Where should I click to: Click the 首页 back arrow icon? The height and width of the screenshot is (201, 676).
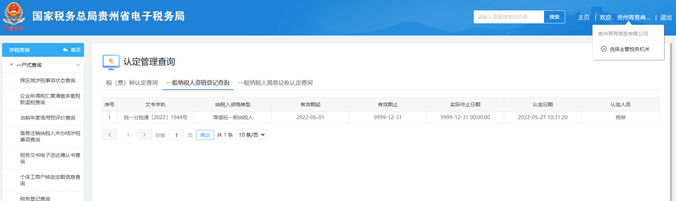(65, 50)
